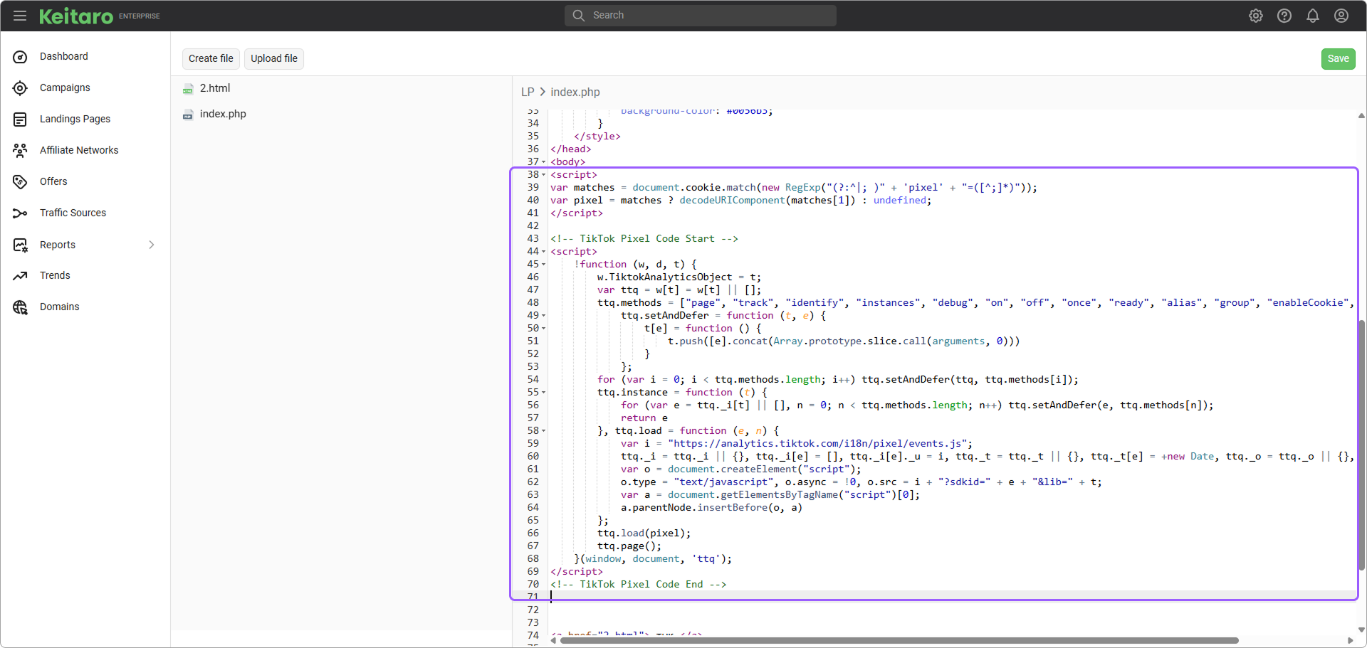Click the search magnifier icon
Image resolution: width=1367 pixels, height=648 pixels.
point(579,15)
